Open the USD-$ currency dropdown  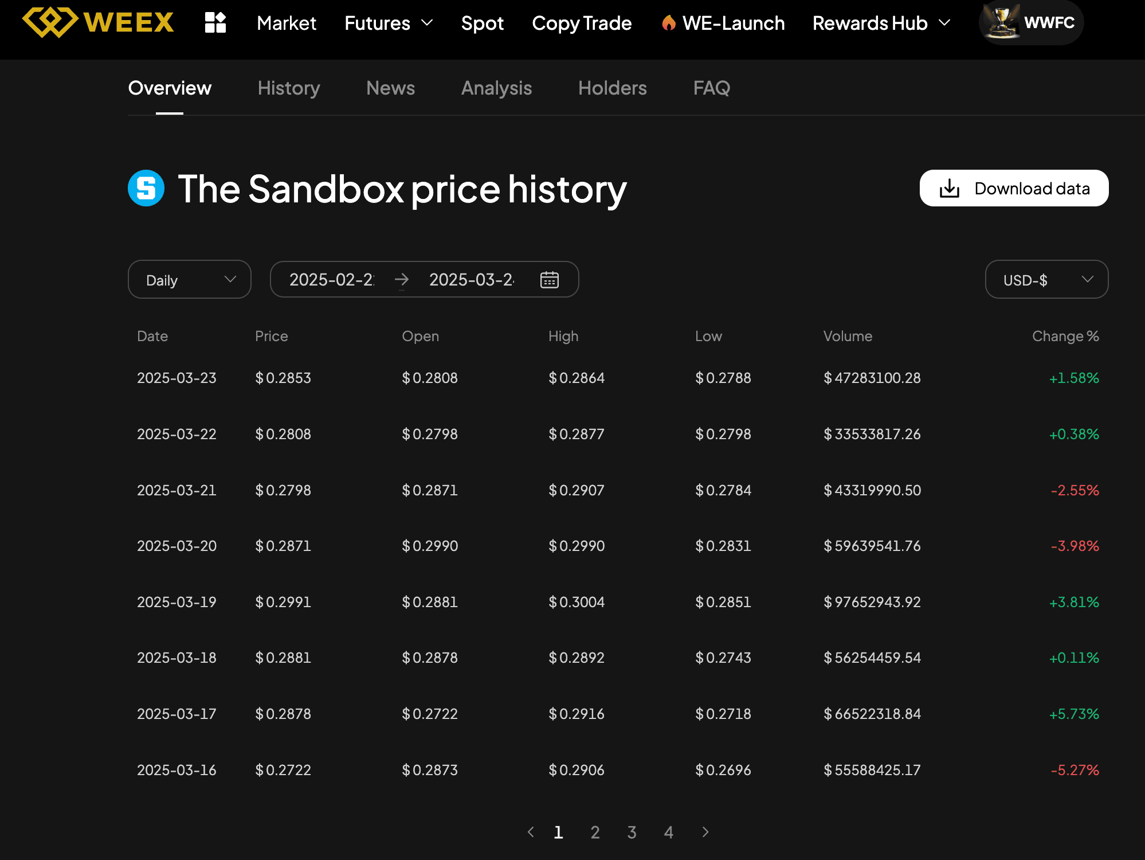[1046, 280]
